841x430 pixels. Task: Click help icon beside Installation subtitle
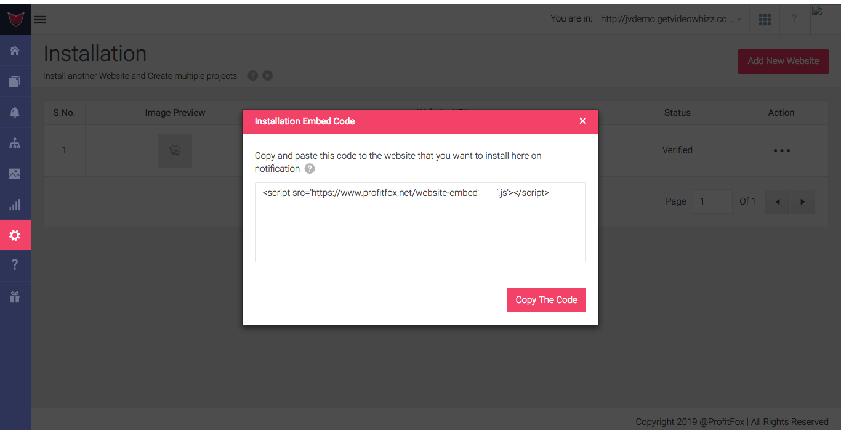pos(252,76)
